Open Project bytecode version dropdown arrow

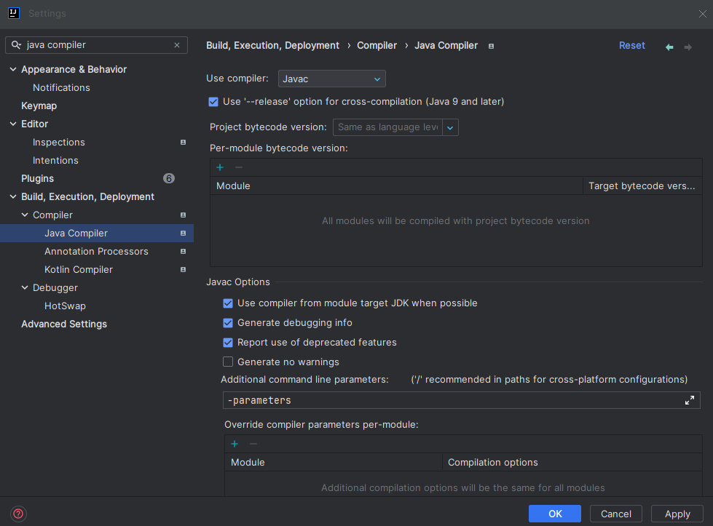pyautogui.click(x=450, y=127)
